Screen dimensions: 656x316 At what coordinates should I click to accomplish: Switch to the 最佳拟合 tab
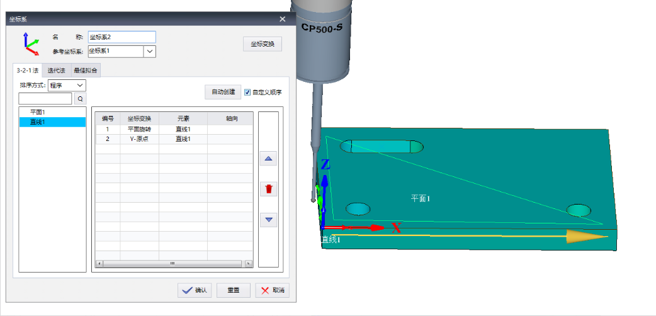pyautogui.click(x=86, y=71)
